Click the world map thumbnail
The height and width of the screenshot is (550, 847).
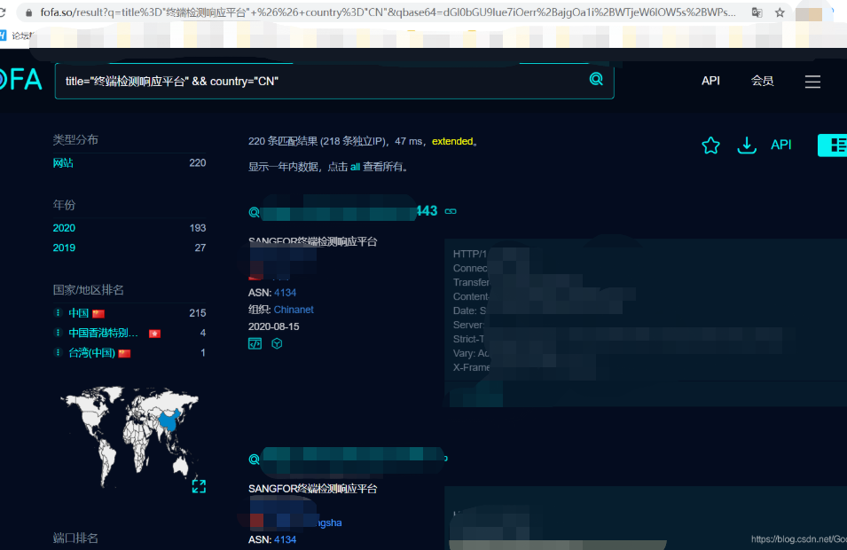[129, 436]
